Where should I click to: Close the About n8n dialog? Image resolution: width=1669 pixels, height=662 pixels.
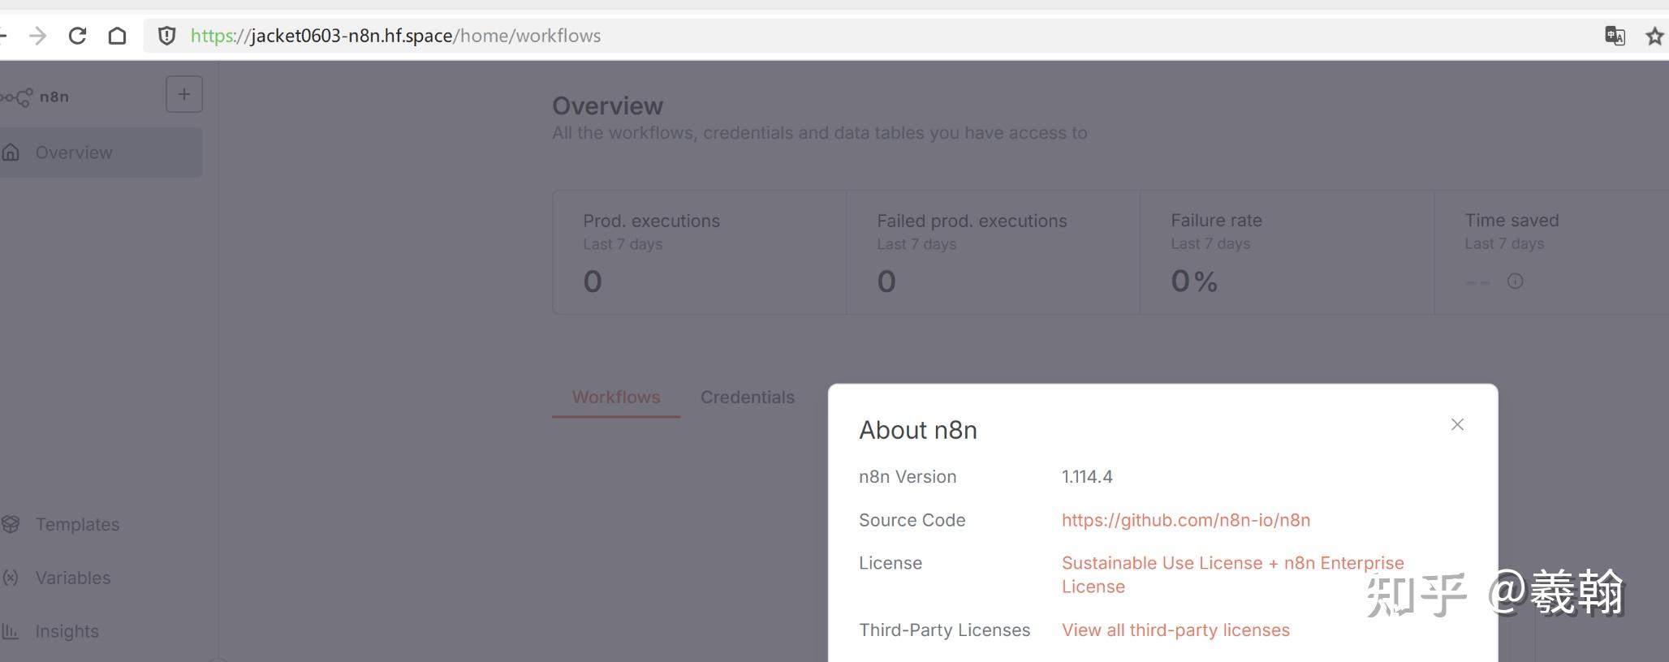pyautogui.click(x=1457, y=424)
